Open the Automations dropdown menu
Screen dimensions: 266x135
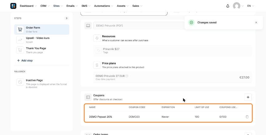tap(104, 6)
